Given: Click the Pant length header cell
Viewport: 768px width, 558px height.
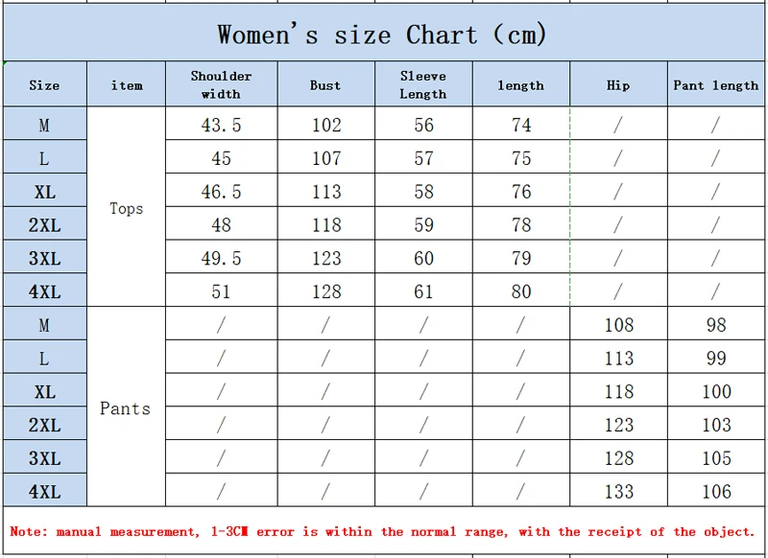Looking at the screenshot, I should coord(715,84).
